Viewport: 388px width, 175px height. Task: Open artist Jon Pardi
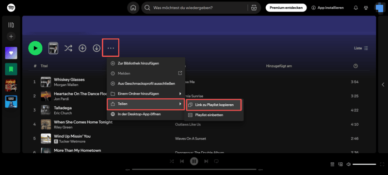[62, 99]
